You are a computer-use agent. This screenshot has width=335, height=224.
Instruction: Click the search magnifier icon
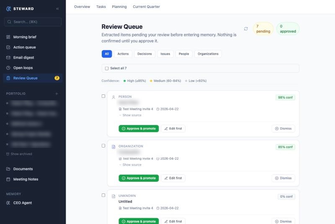[9, 22]
